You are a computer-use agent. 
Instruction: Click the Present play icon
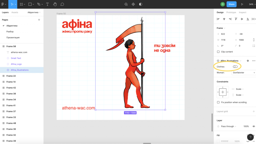(242, 4)
